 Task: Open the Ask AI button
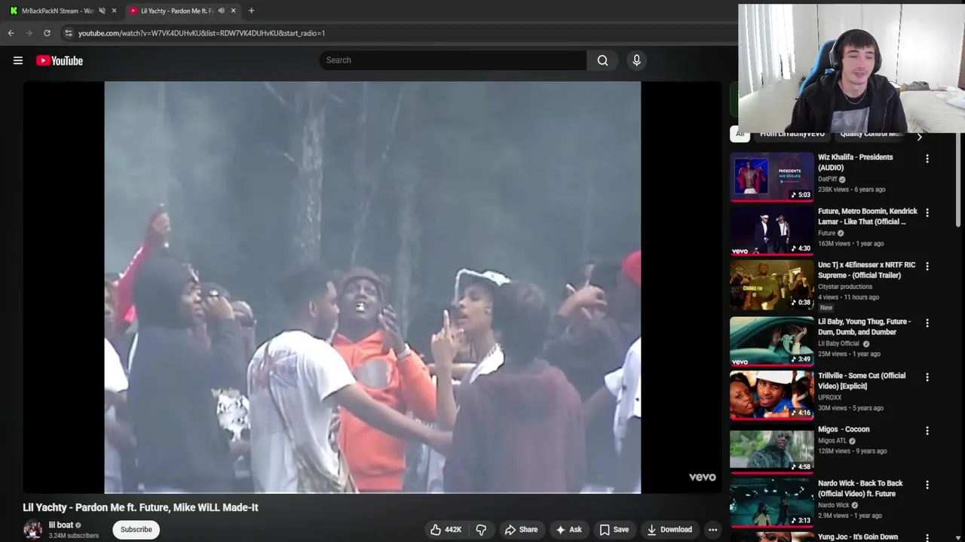(568, 529)
